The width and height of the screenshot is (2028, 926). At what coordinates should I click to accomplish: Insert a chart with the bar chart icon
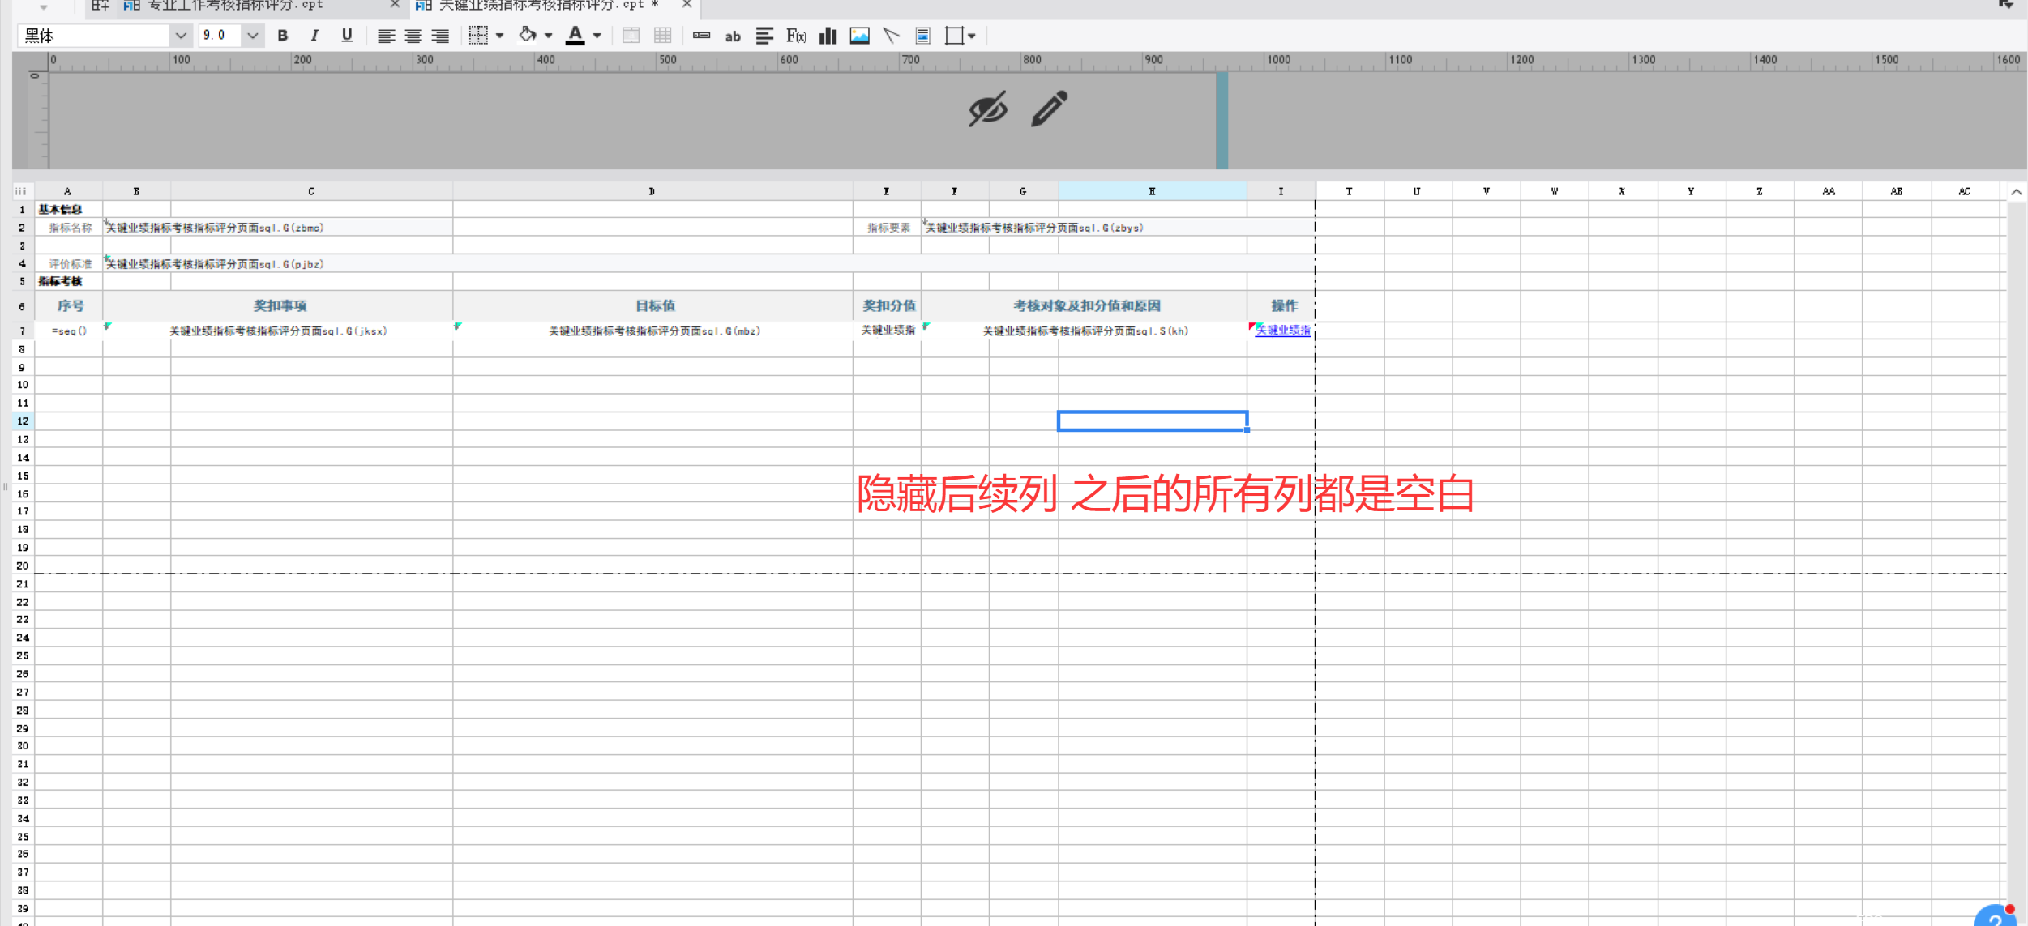(x=828, y=36)
